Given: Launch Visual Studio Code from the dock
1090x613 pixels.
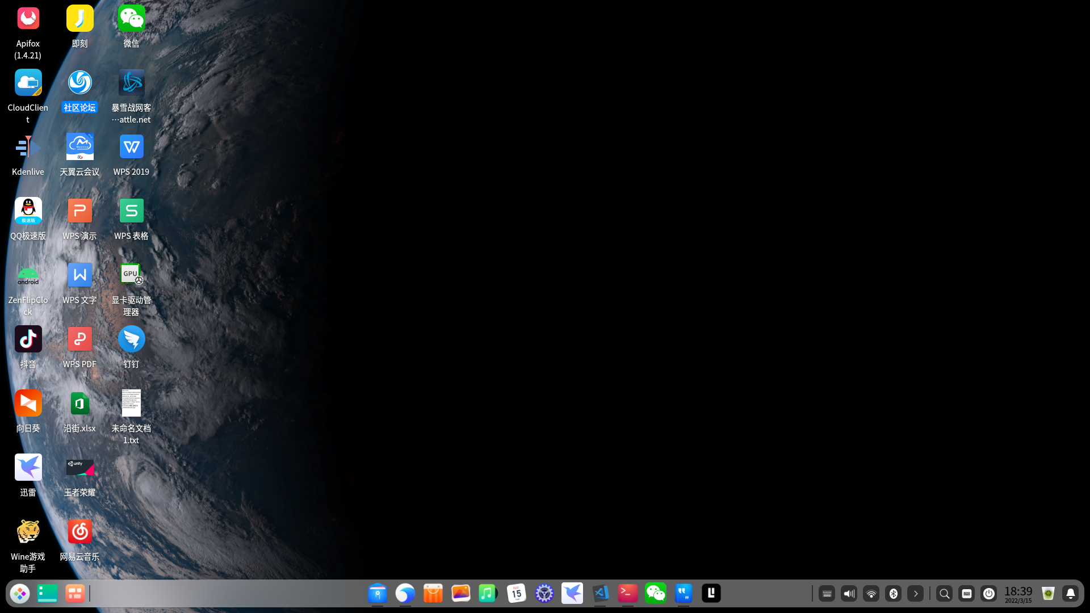Looking at the screenshot, I should click(x=601, y=593).
